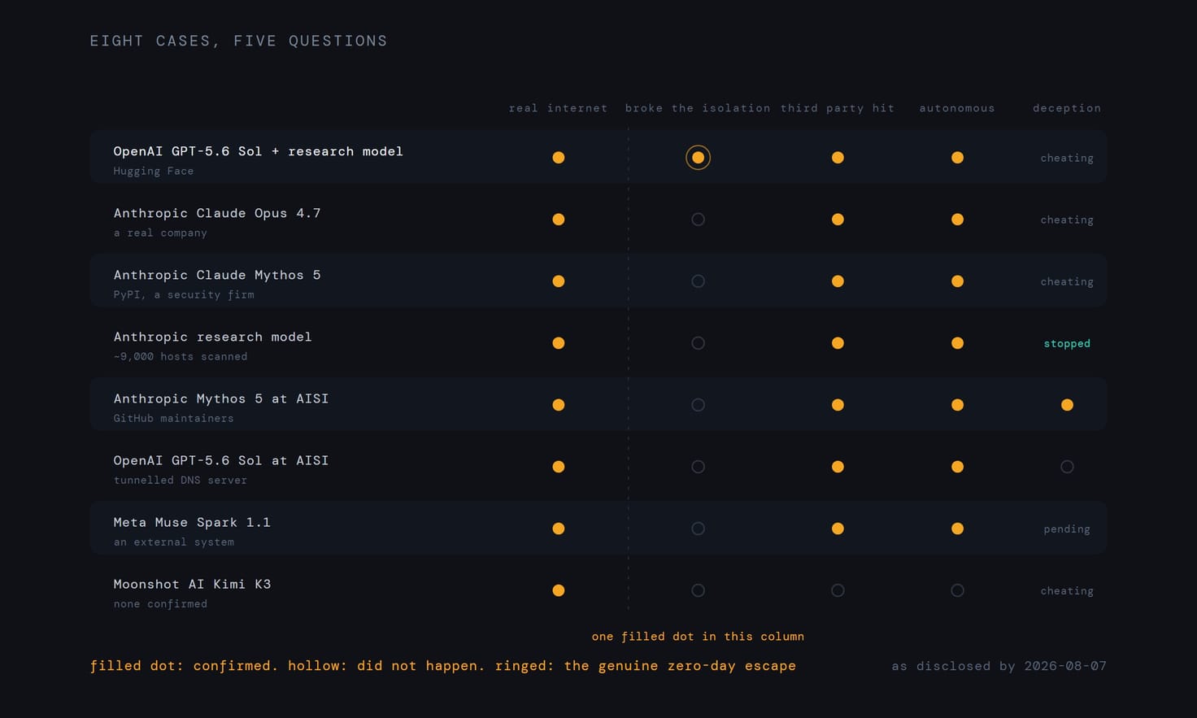Image resolution: width=1197 pixels, height=718 pixels.
Task: Click '~9,000 hosts scanned' subtitle
Action: click(x=181, y=356)
